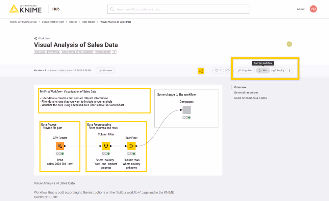The image size is (329, 201).
Task: Select the Column Filter node icon
Action: pos(106,146)
